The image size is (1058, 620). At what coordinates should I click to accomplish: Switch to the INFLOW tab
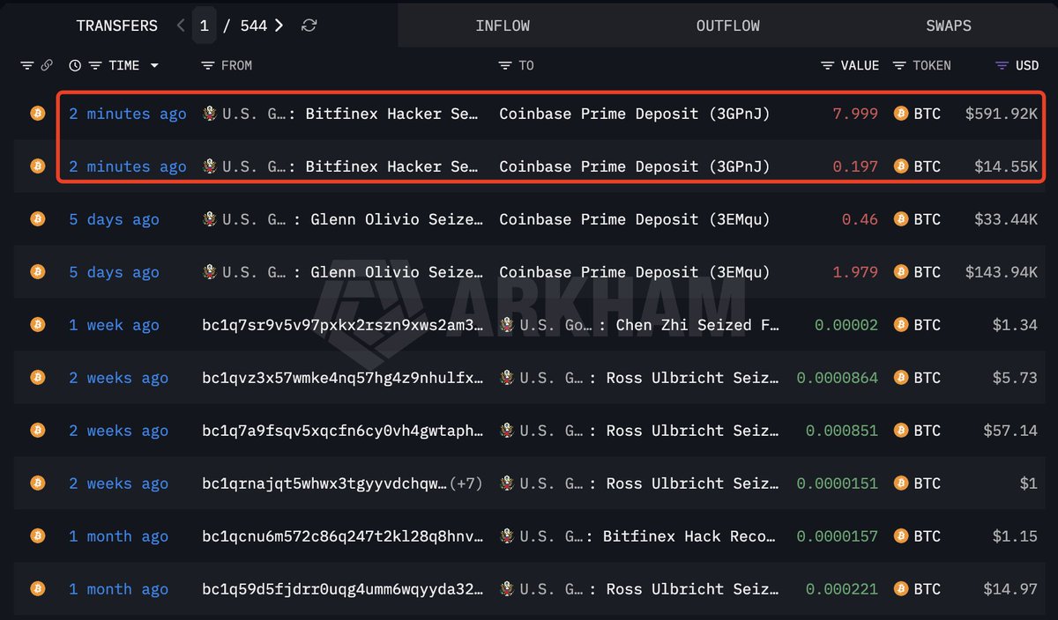503,26
